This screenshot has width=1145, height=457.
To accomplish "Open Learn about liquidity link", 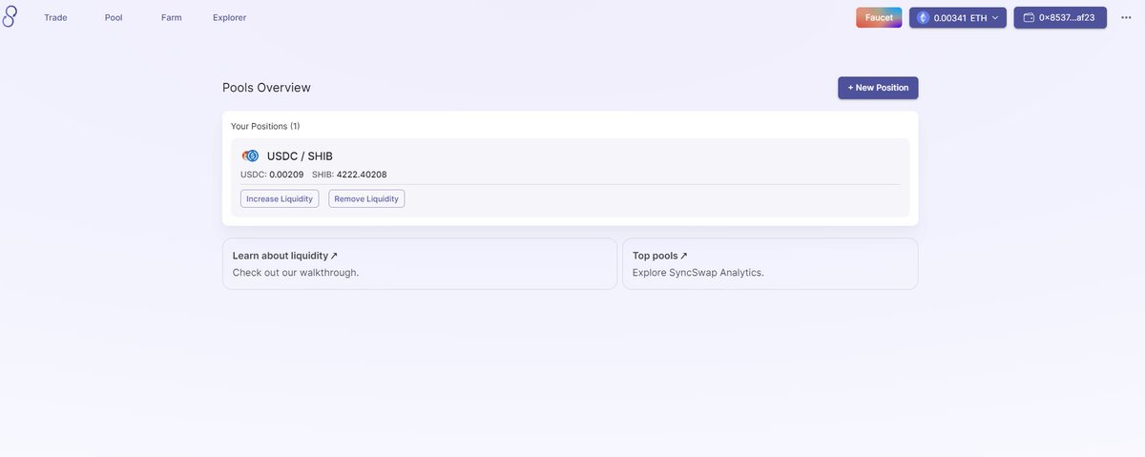I will pyautogui.click(x=285, y=256).
